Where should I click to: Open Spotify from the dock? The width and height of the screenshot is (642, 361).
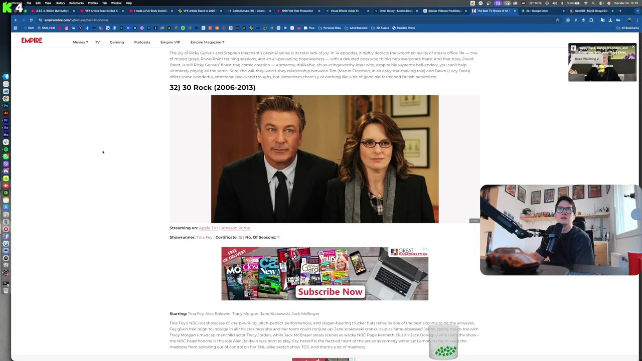click(6, 149)
